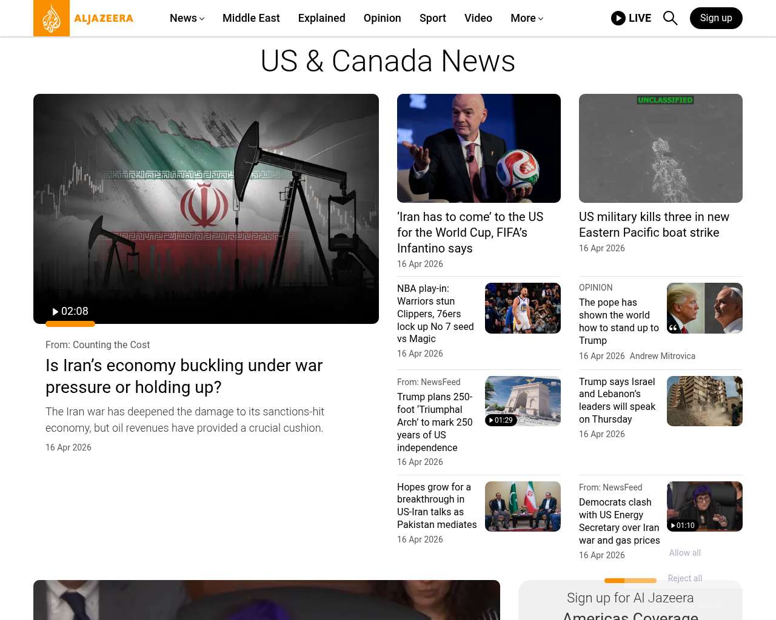Choose Reject all cookies
776x620 pixels.
684,578
